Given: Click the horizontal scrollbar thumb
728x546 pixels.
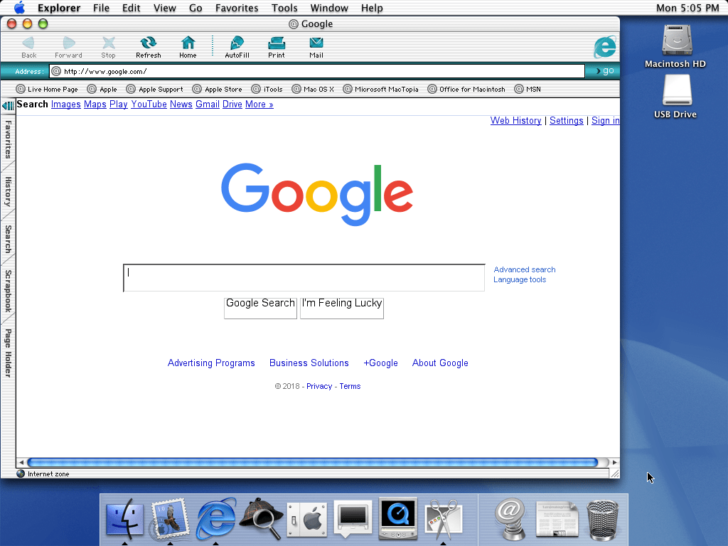Looking at the screenshot, I should 313,462.
